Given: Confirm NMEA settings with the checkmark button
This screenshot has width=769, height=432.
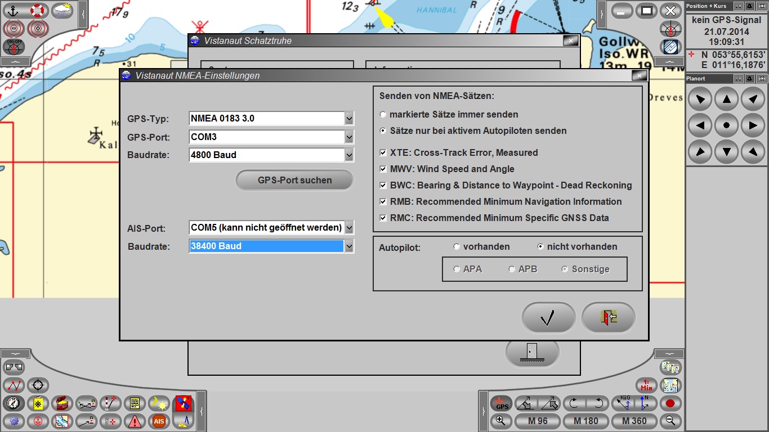Looking at the screenshot, I should (x=548, y=318).
